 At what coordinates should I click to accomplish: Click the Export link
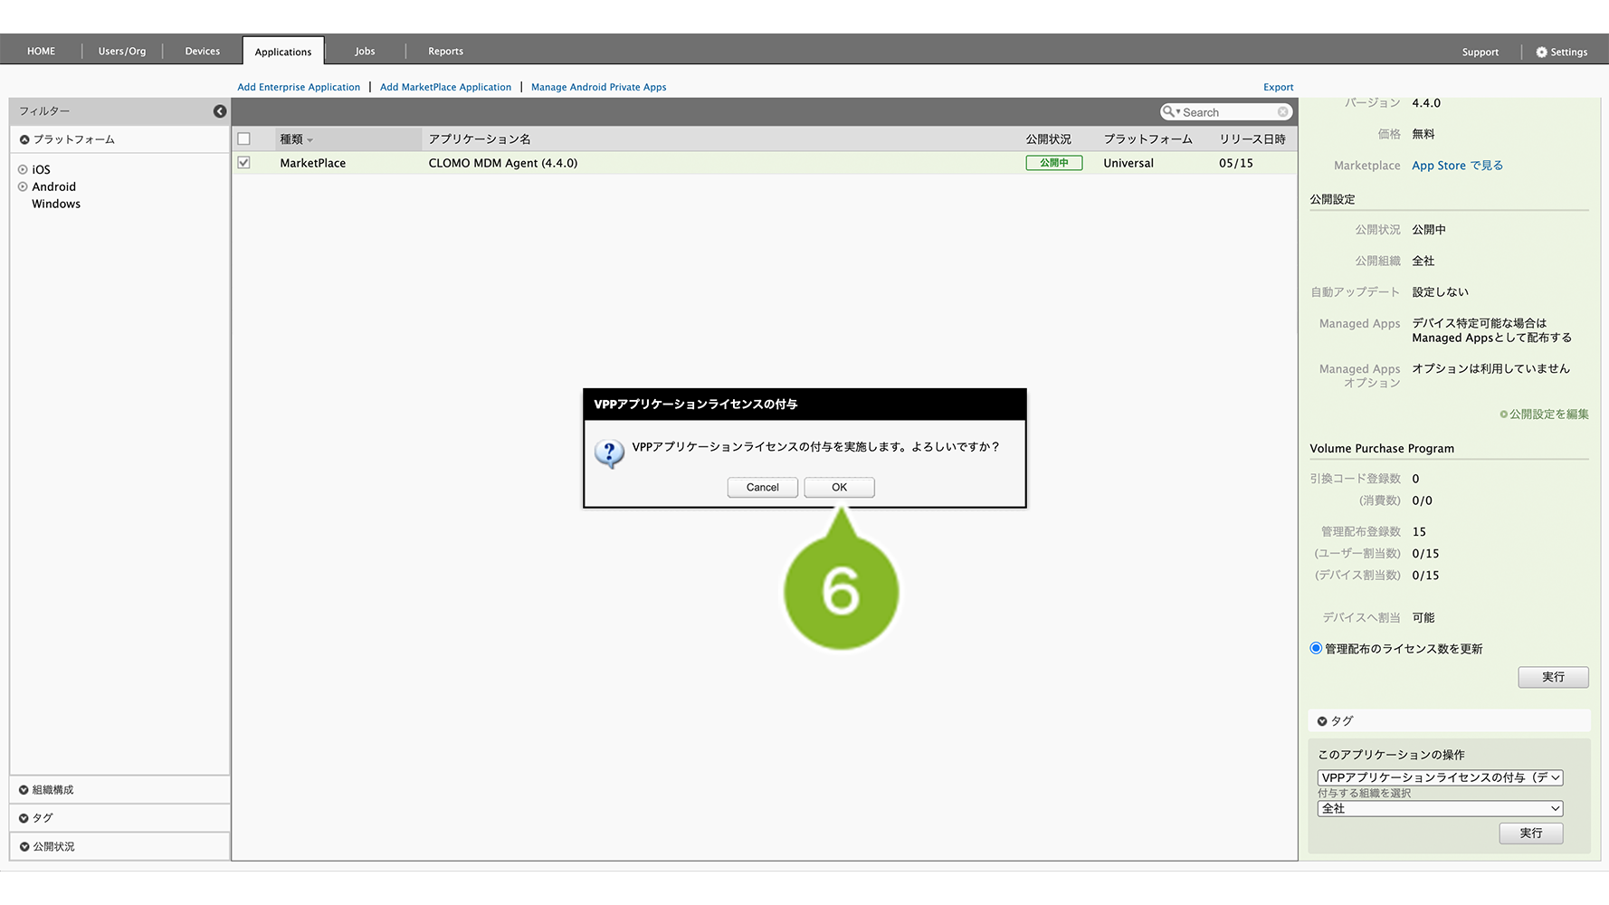click(x=1278, y=87)
